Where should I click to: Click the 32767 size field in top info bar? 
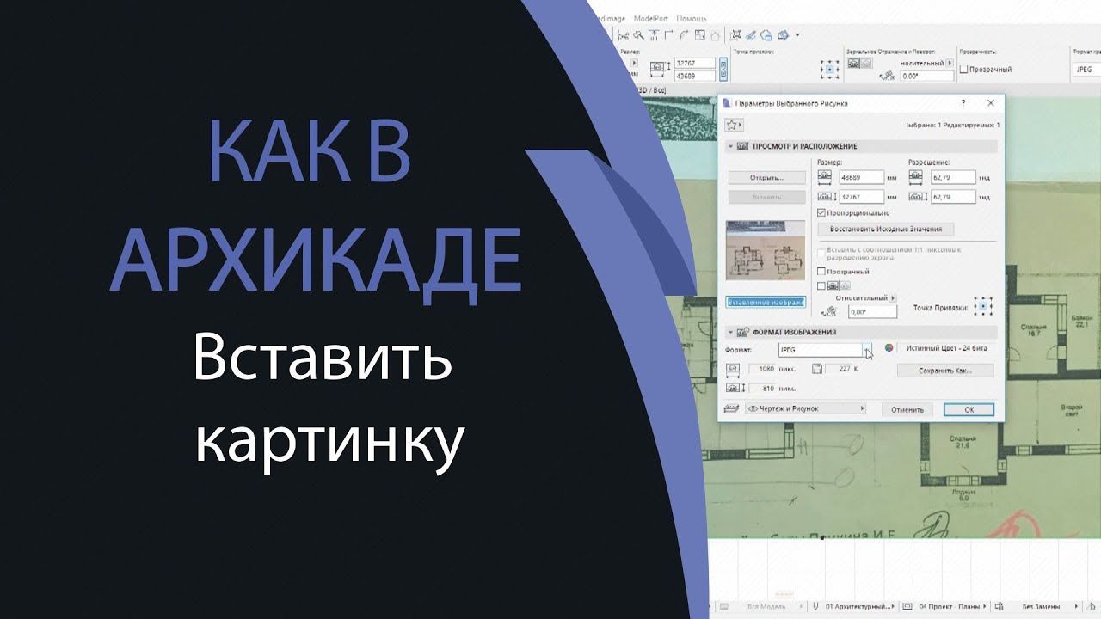point(696,63)
